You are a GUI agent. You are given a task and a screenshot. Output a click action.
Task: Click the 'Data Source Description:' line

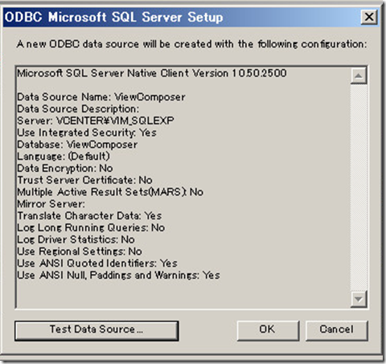pyautogui.click(x=78, y=108)
